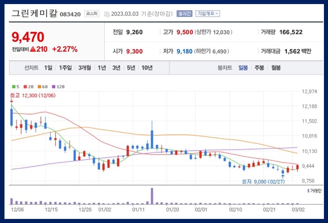Image resolution: width=328 pixels, height=223 pixels.
Task: Select the 5년 line chart tab
Action: tap(131, 68)
